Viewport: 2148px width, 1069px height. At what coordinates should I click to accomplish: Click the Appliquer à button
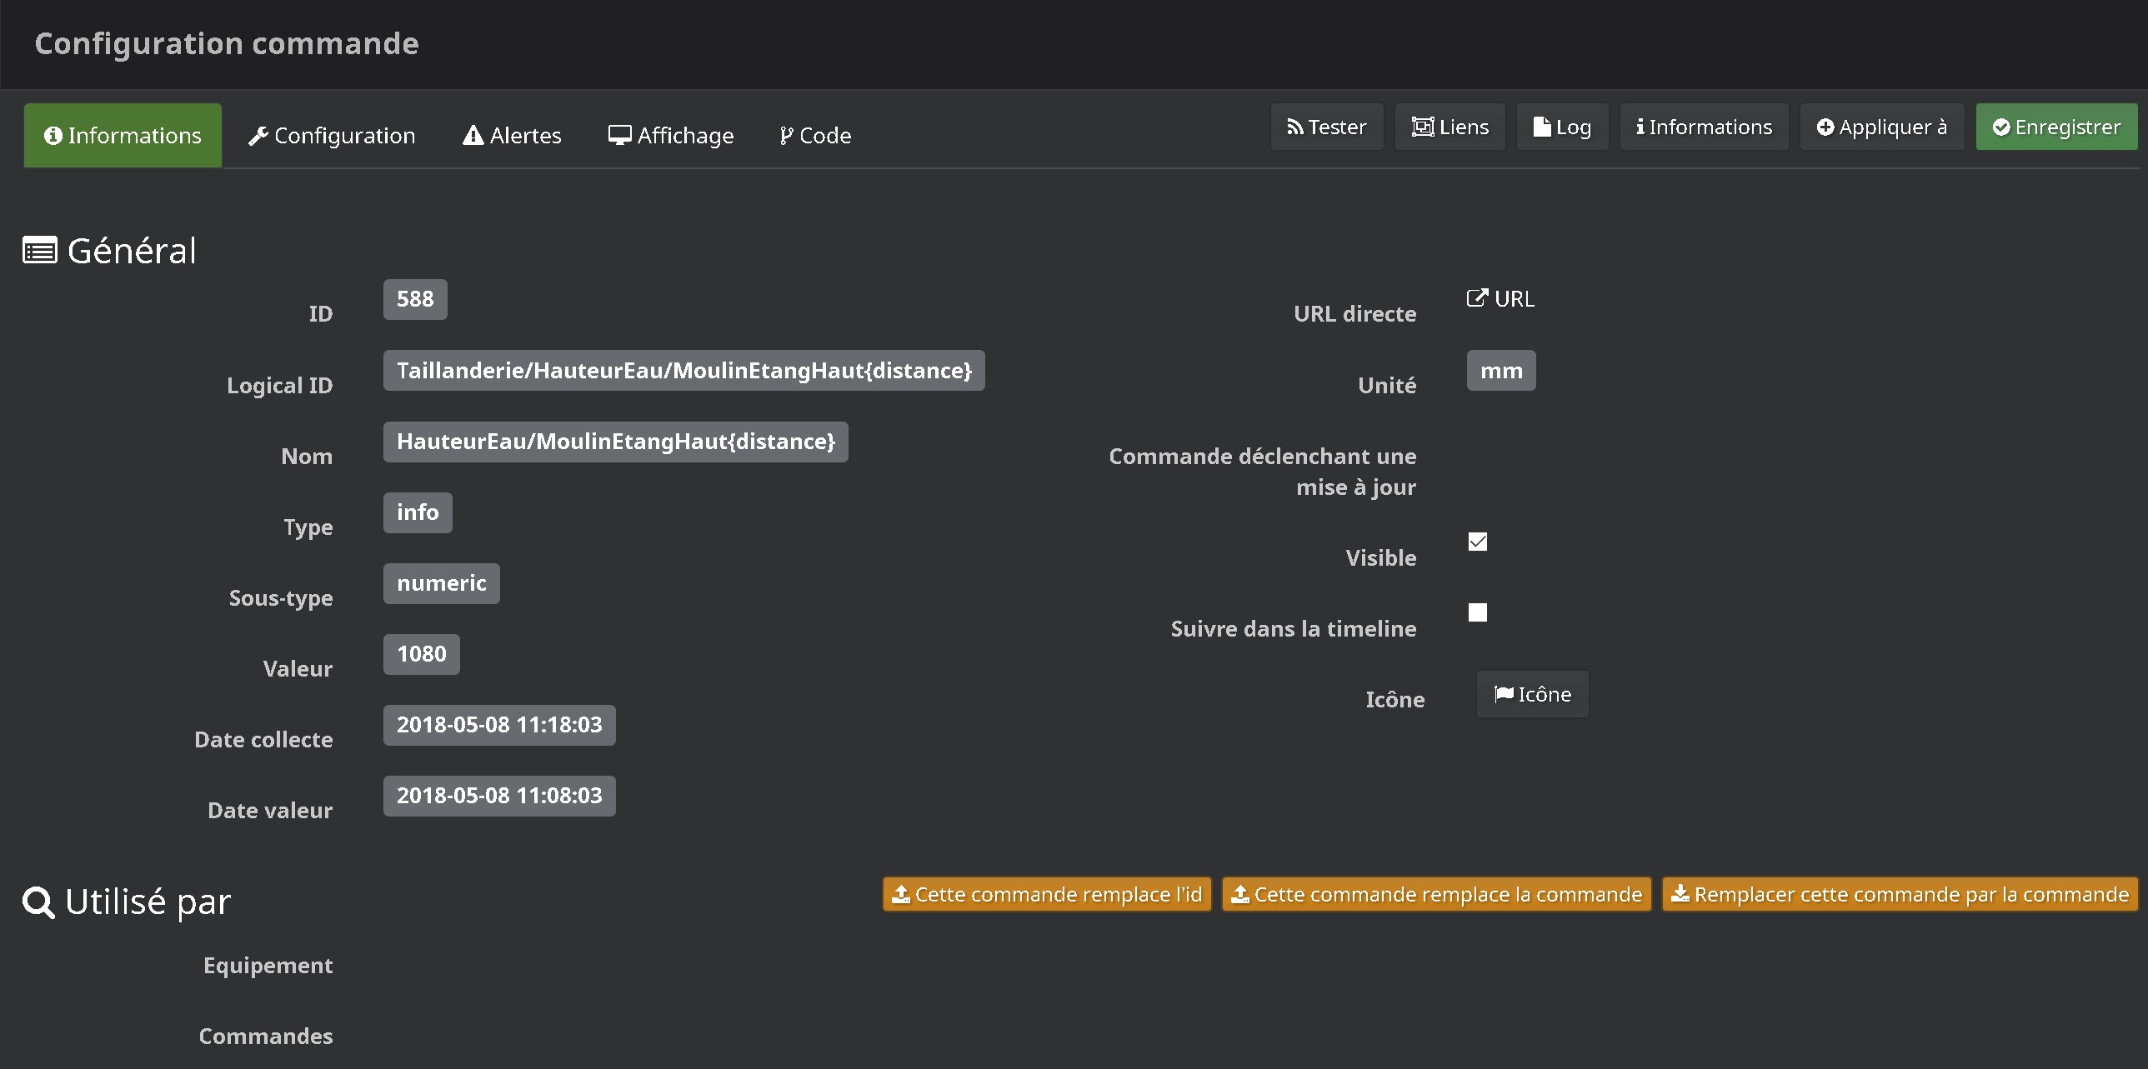pos(1882,127)
